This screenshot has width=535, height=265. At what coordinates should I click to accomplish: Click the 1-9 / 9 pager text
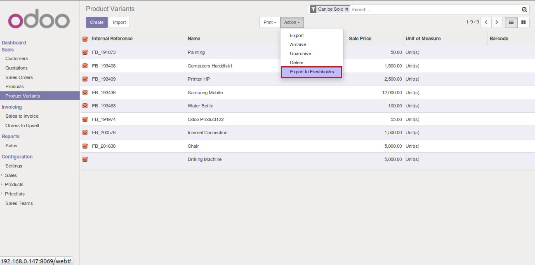click(x=472, y=22)
